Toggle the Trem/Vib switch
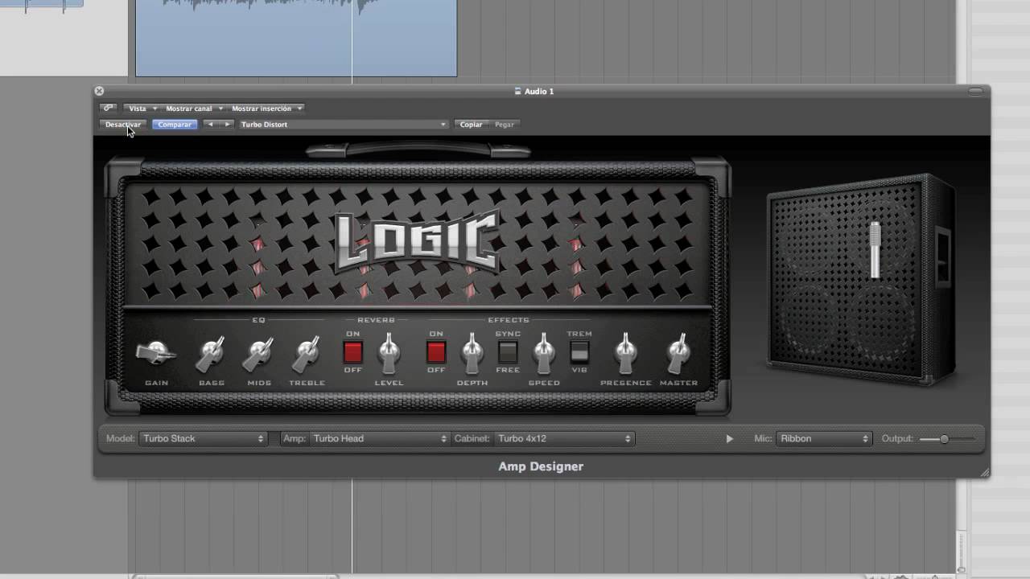Viewport: 1030px width, 579px height. tap(579, 352)
